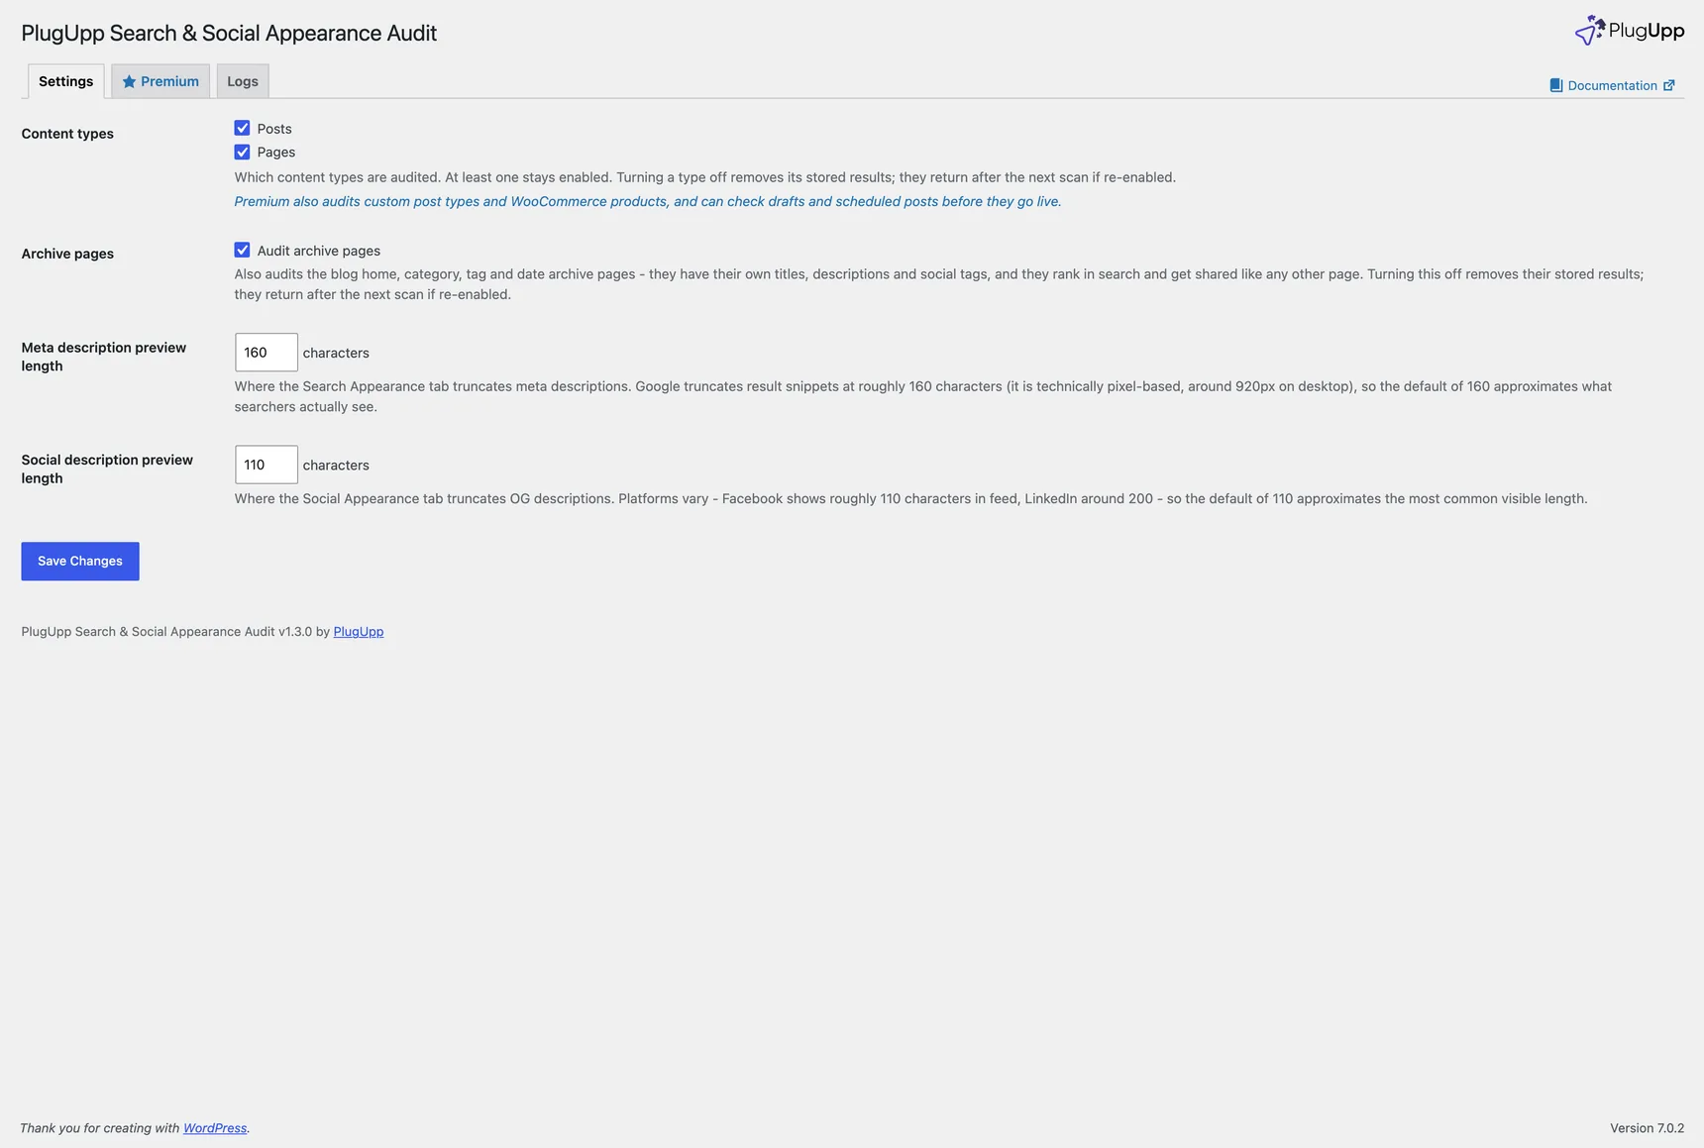This screenshot has width=1704, height=1148.
Task: Open the Documentation link
Action: 1612,85
